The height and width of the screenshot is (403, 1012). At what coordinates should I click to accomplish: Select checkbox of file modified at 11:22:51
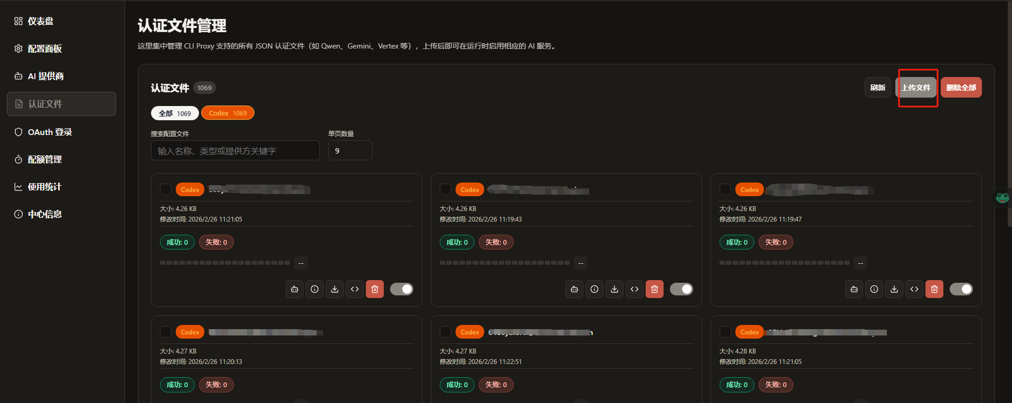(x=446, y=332)
